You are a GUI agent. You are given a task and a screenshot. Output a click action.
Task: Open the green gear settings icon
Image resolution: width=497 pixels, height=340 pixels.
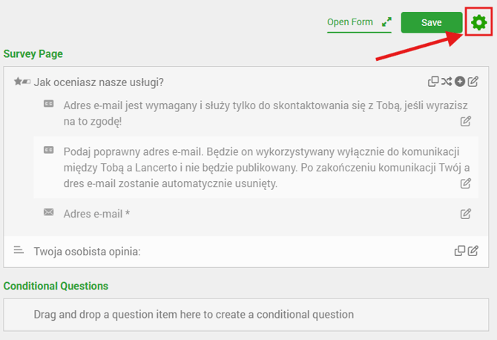478,22
